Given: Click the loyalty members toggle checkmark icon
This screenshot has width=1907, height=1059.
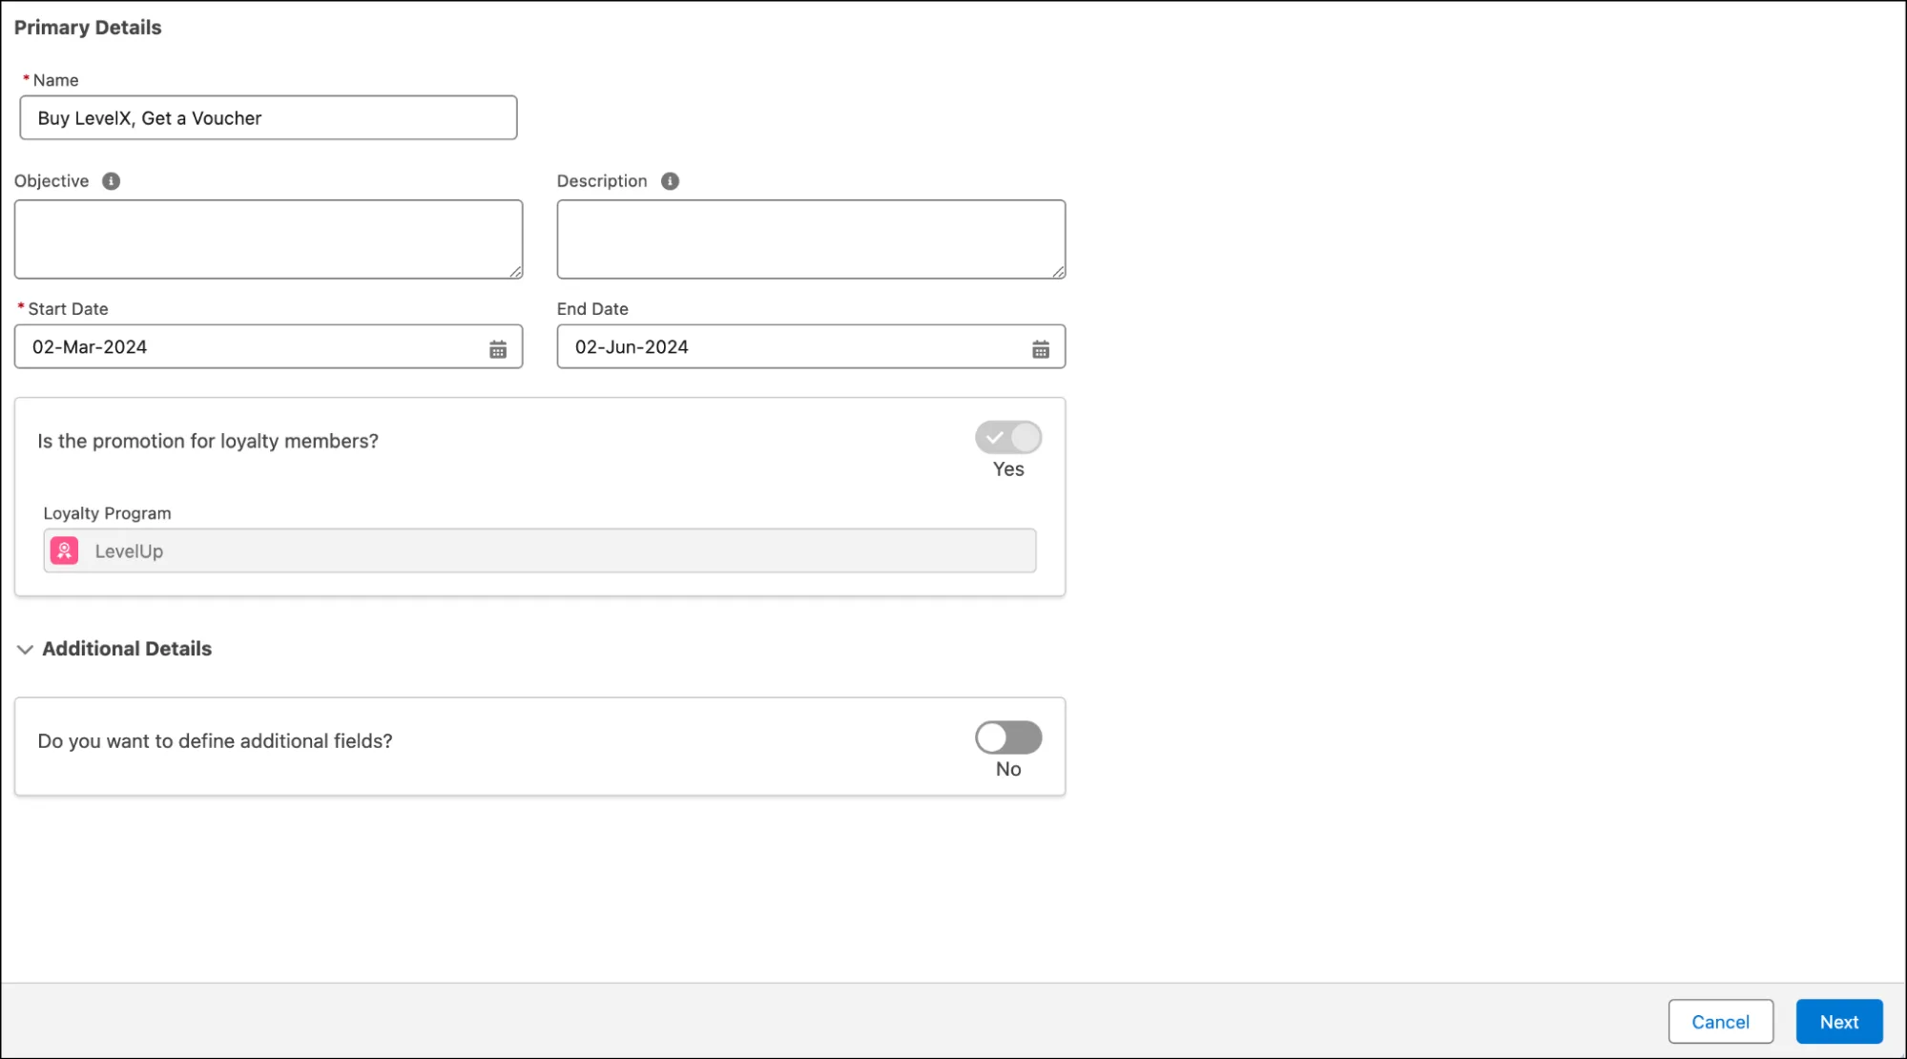Looking at the screenshot, I should coord(995,436).
